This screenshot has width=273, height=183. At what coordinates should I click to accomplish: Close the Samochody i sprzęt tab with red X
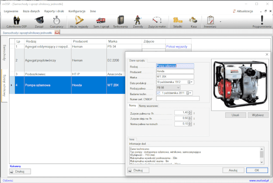pos(57,33)
